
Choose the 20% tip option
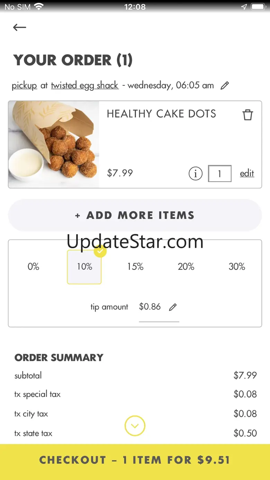pyautogui.click(x=186, y=267)
